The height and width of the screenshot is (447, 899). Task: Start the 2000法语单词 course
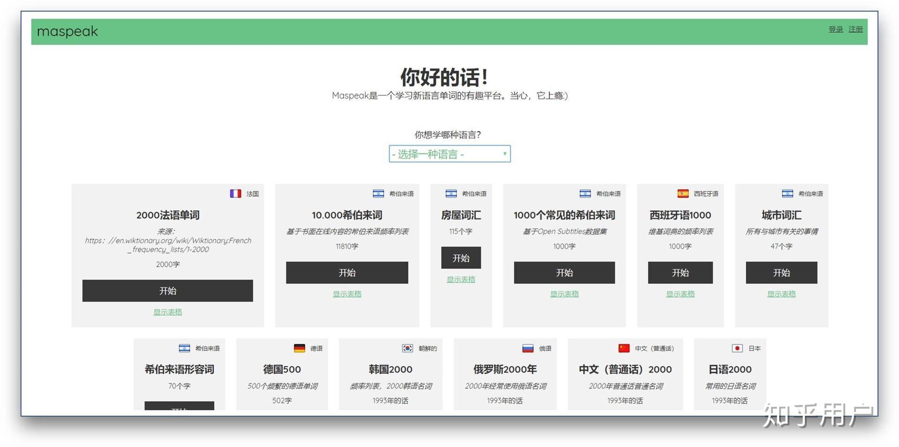pos(168,290)
